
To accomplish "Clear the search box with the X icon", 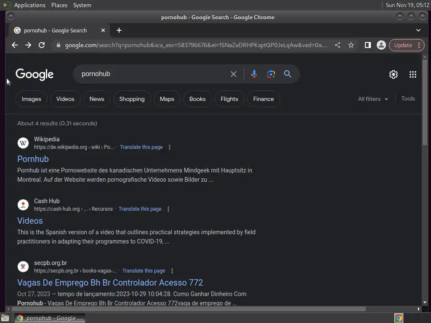I will 233,74.
